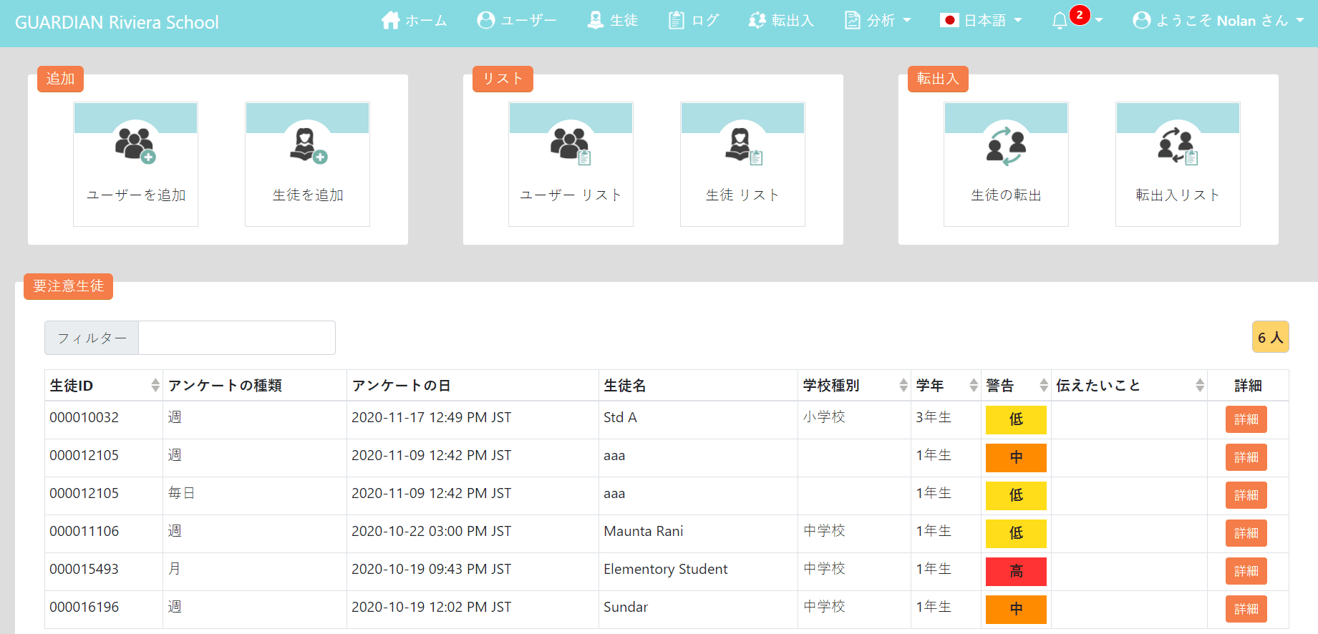Open the 生徒を追加 link
The width and height of the screenshot is (1318, 634).
(x=308, y=195)
